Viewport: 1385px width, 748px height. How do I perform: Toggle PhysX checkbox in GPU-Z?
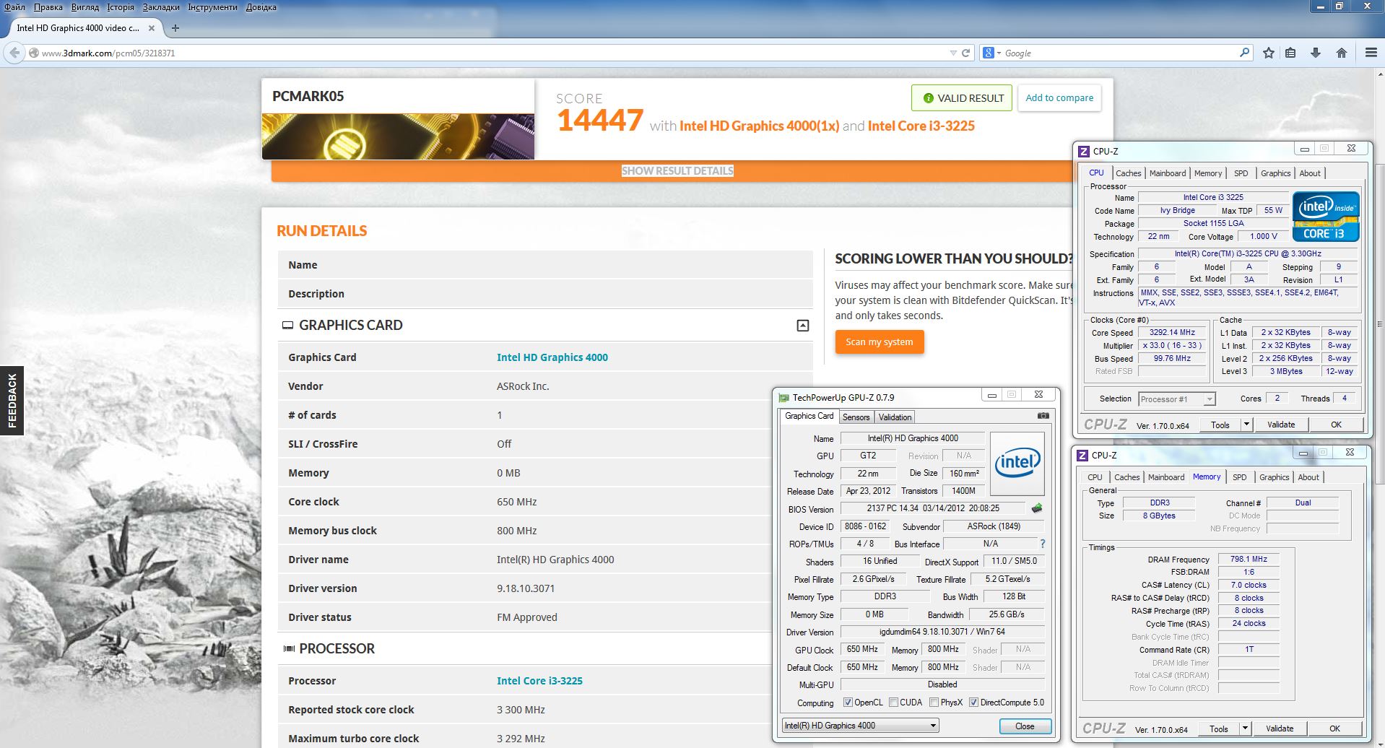(934, 703)
